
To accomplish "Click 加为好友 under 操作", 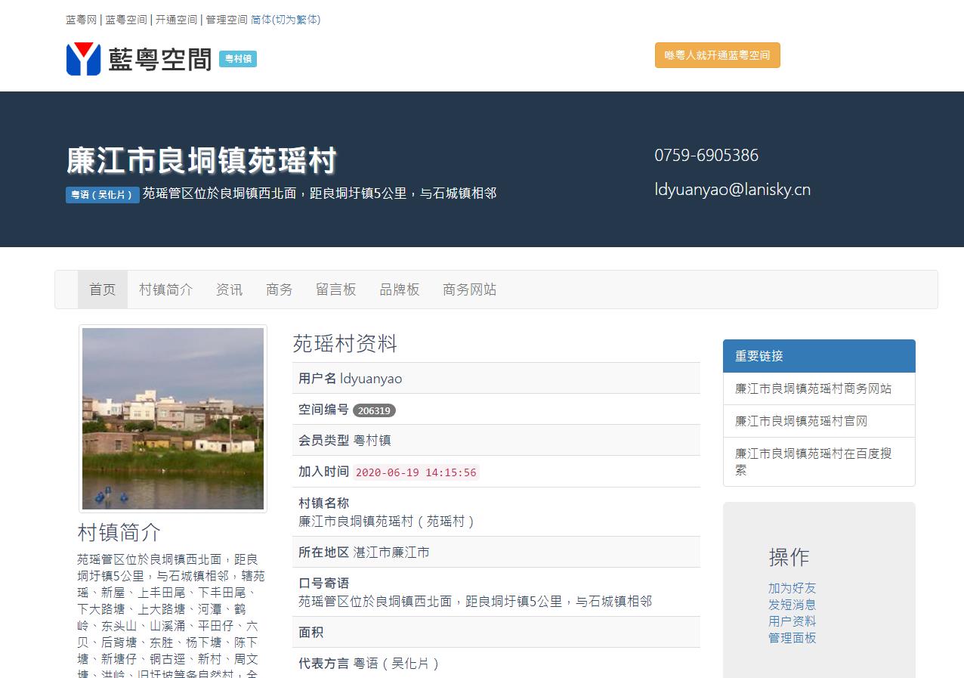I will pos(792,588).
